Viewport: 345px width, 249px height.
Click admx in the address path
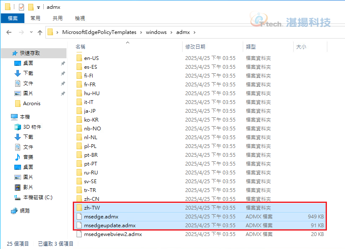[183, 32]
